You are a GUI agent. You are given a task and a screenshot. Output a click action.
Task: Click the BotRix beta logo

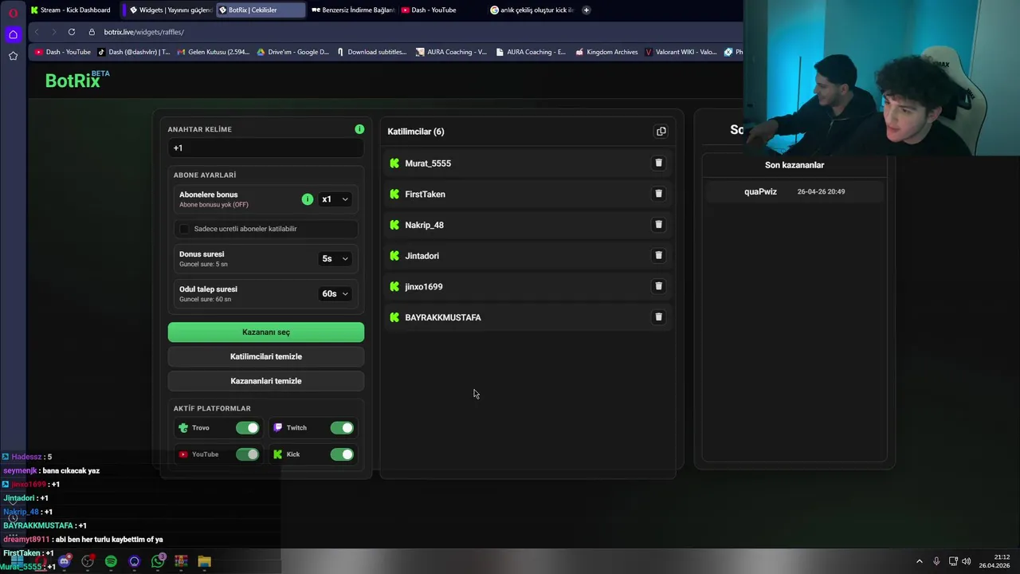click(77, 80)
